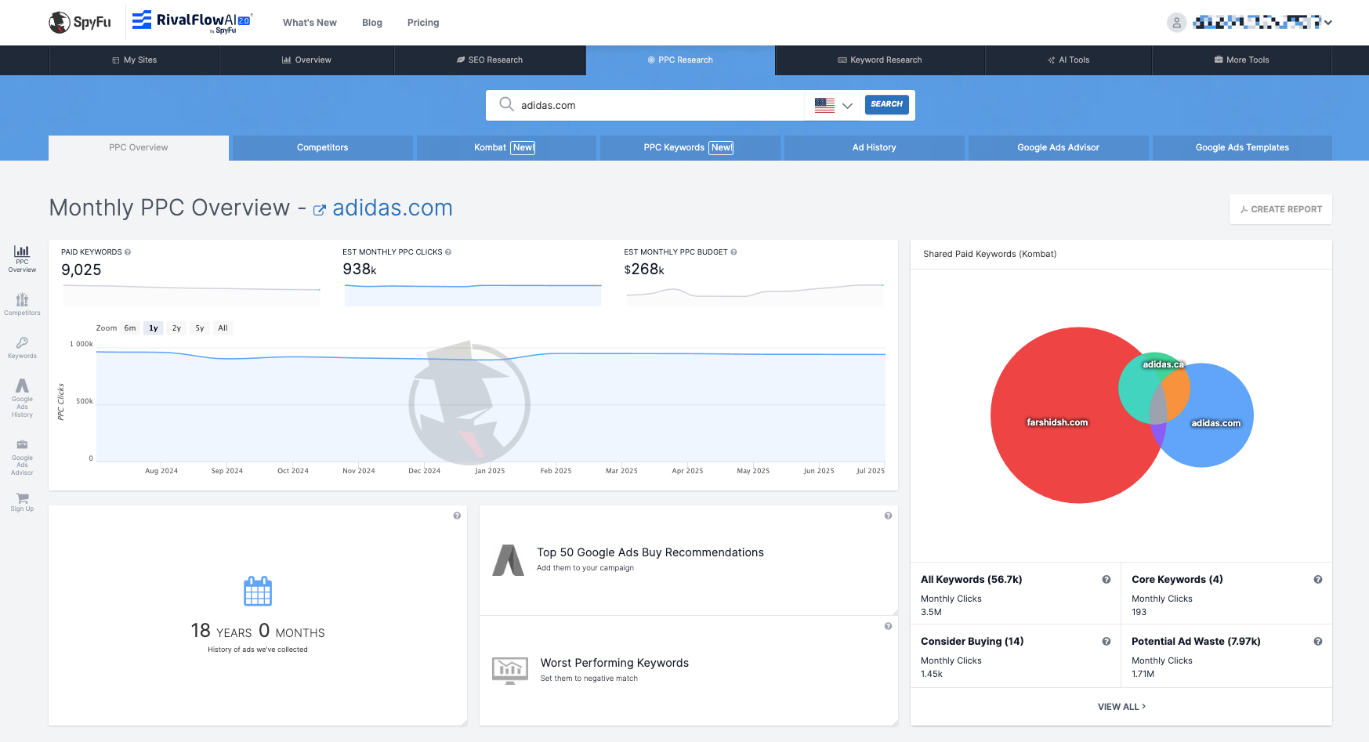Click help icon next to All Keywords
Screen dimensions: 1369x742
(x=1106, y=580)
